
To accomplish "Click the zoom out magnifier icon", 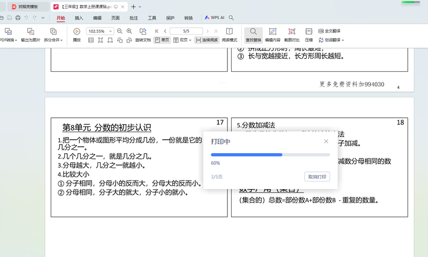I will pyautogui.click(x=120, y=32).
